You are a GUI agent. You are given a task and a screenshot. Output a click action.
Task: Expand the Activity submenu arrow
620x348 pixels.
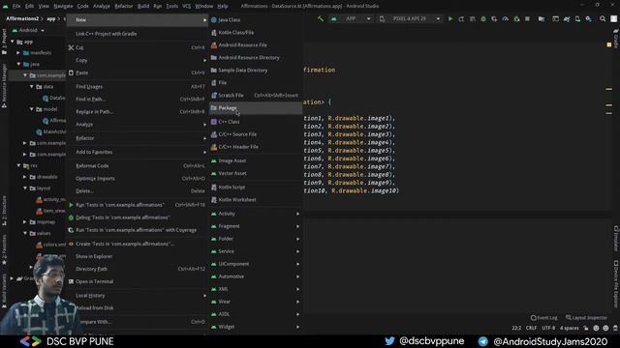click(x=297, y=214)
